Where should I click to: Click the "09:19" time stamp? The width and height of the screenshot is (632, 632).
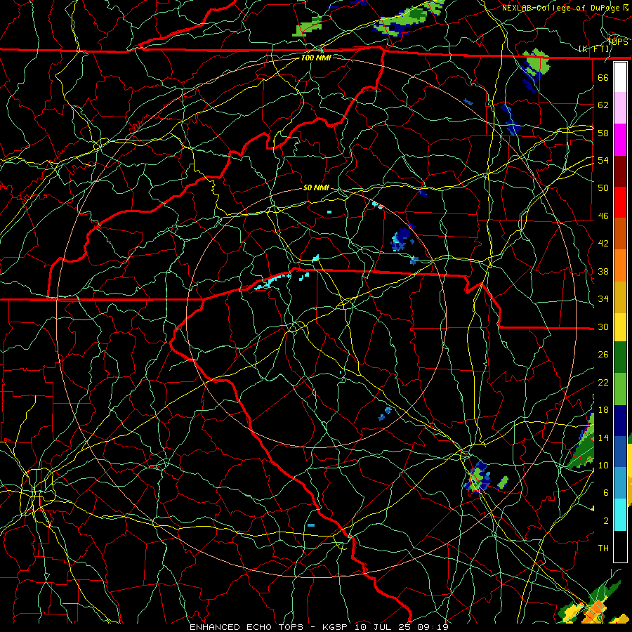coord(433,627)
